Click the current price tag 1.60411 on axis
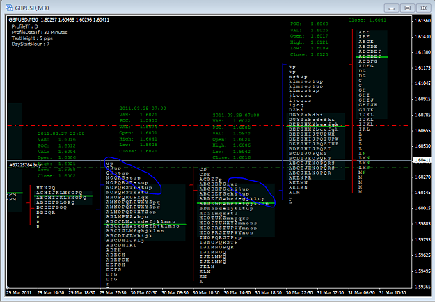 click(422, 160)
